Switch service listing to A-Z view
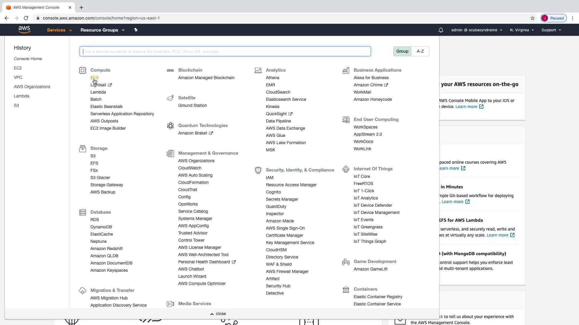 420,51
